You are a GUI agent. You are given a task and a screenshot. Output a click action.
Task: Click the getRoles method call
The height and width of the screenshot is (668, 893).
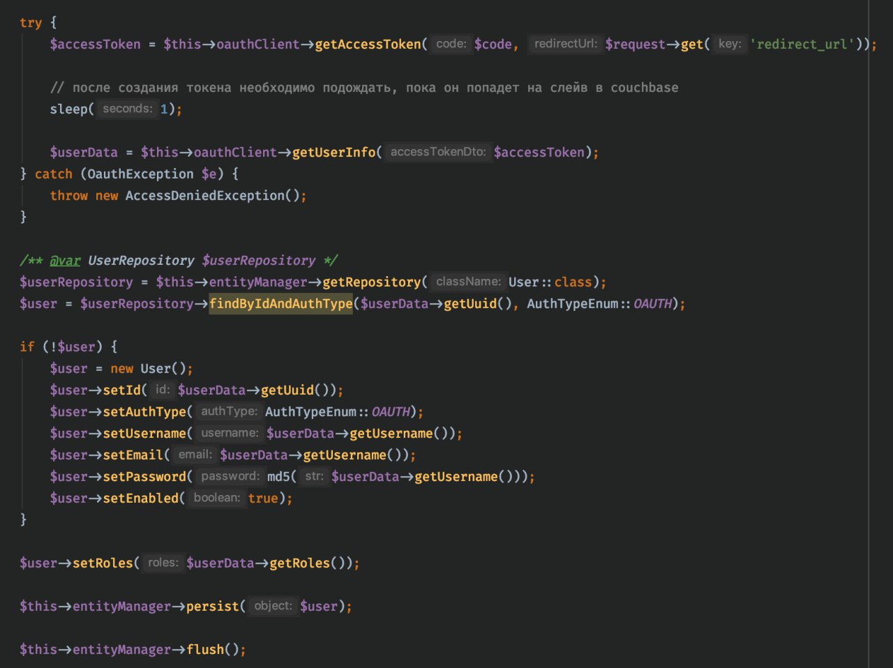pos(299,563)
